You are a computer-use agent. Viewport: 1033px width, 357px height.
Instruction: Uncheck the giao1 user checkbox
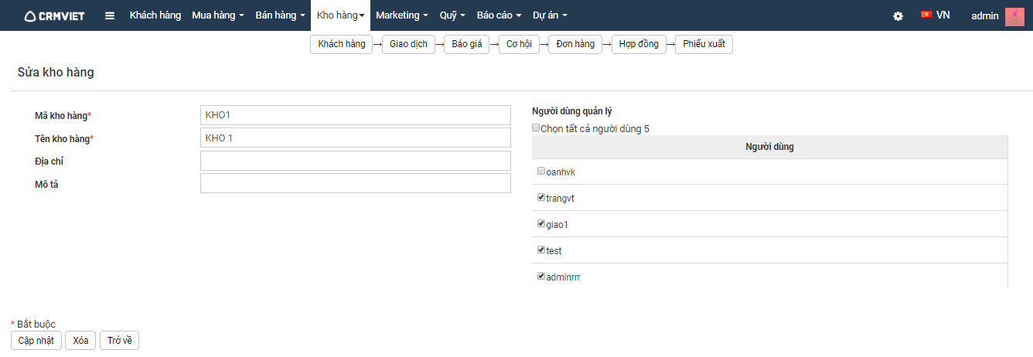541,224
